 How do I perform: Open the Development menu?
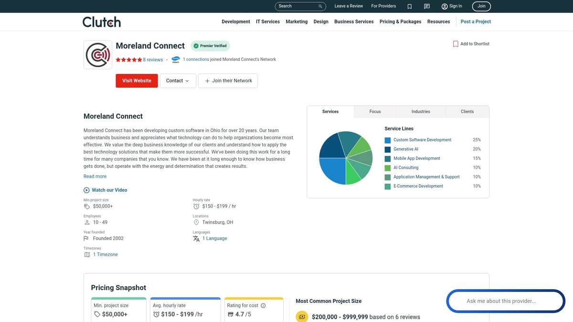coord(236,21)
